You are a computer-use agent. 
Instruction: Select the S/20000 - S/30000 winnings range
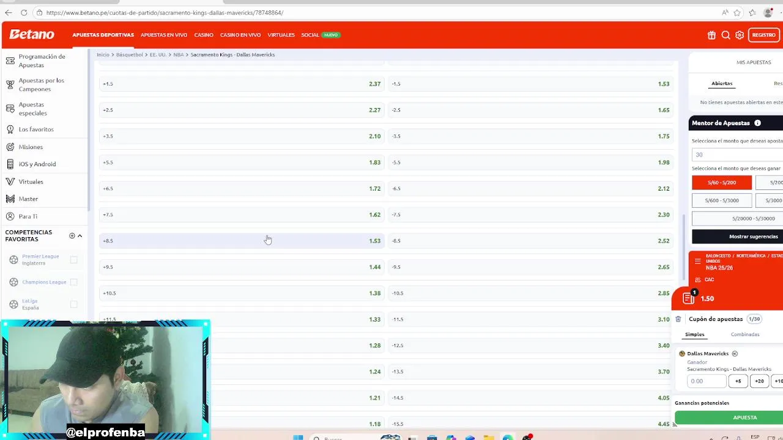click(x=738, y=218)
